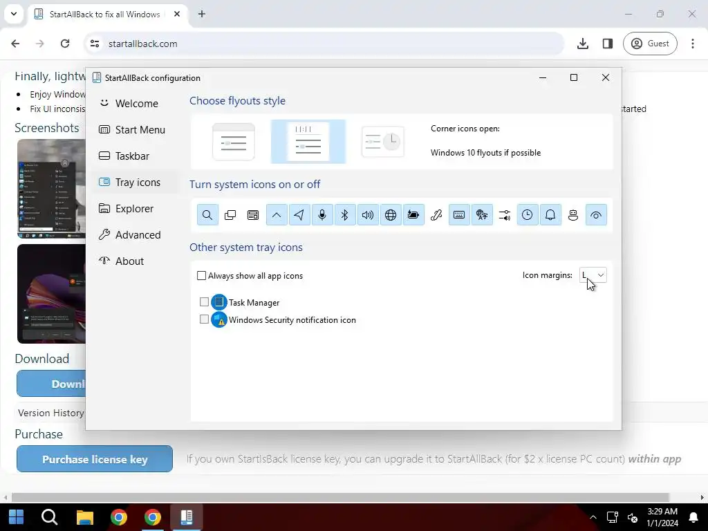Toggle the Battery power system icon

413,215
